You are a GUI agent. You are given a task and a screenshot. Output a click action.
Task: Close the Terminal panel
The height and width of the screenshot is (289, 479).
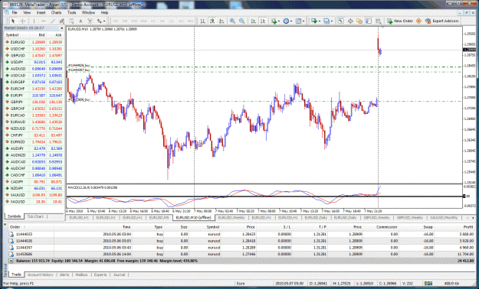click(5, 225)
